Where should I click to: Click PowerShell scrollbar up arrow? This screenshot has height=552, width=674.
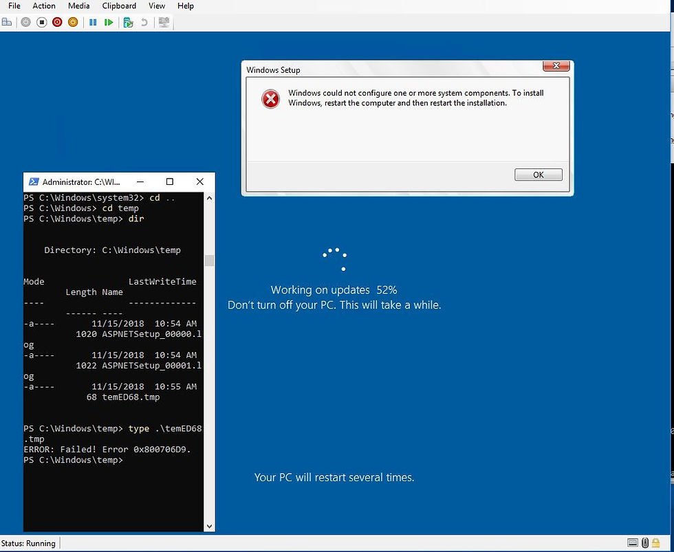[x=209, y=198]
